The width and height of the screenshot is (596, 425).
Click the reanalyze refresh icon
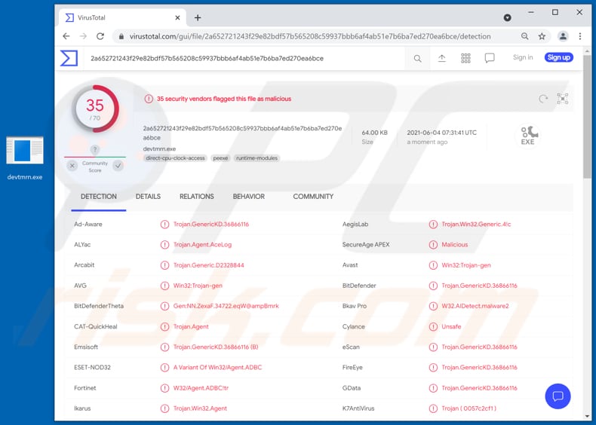click(543, 99)
